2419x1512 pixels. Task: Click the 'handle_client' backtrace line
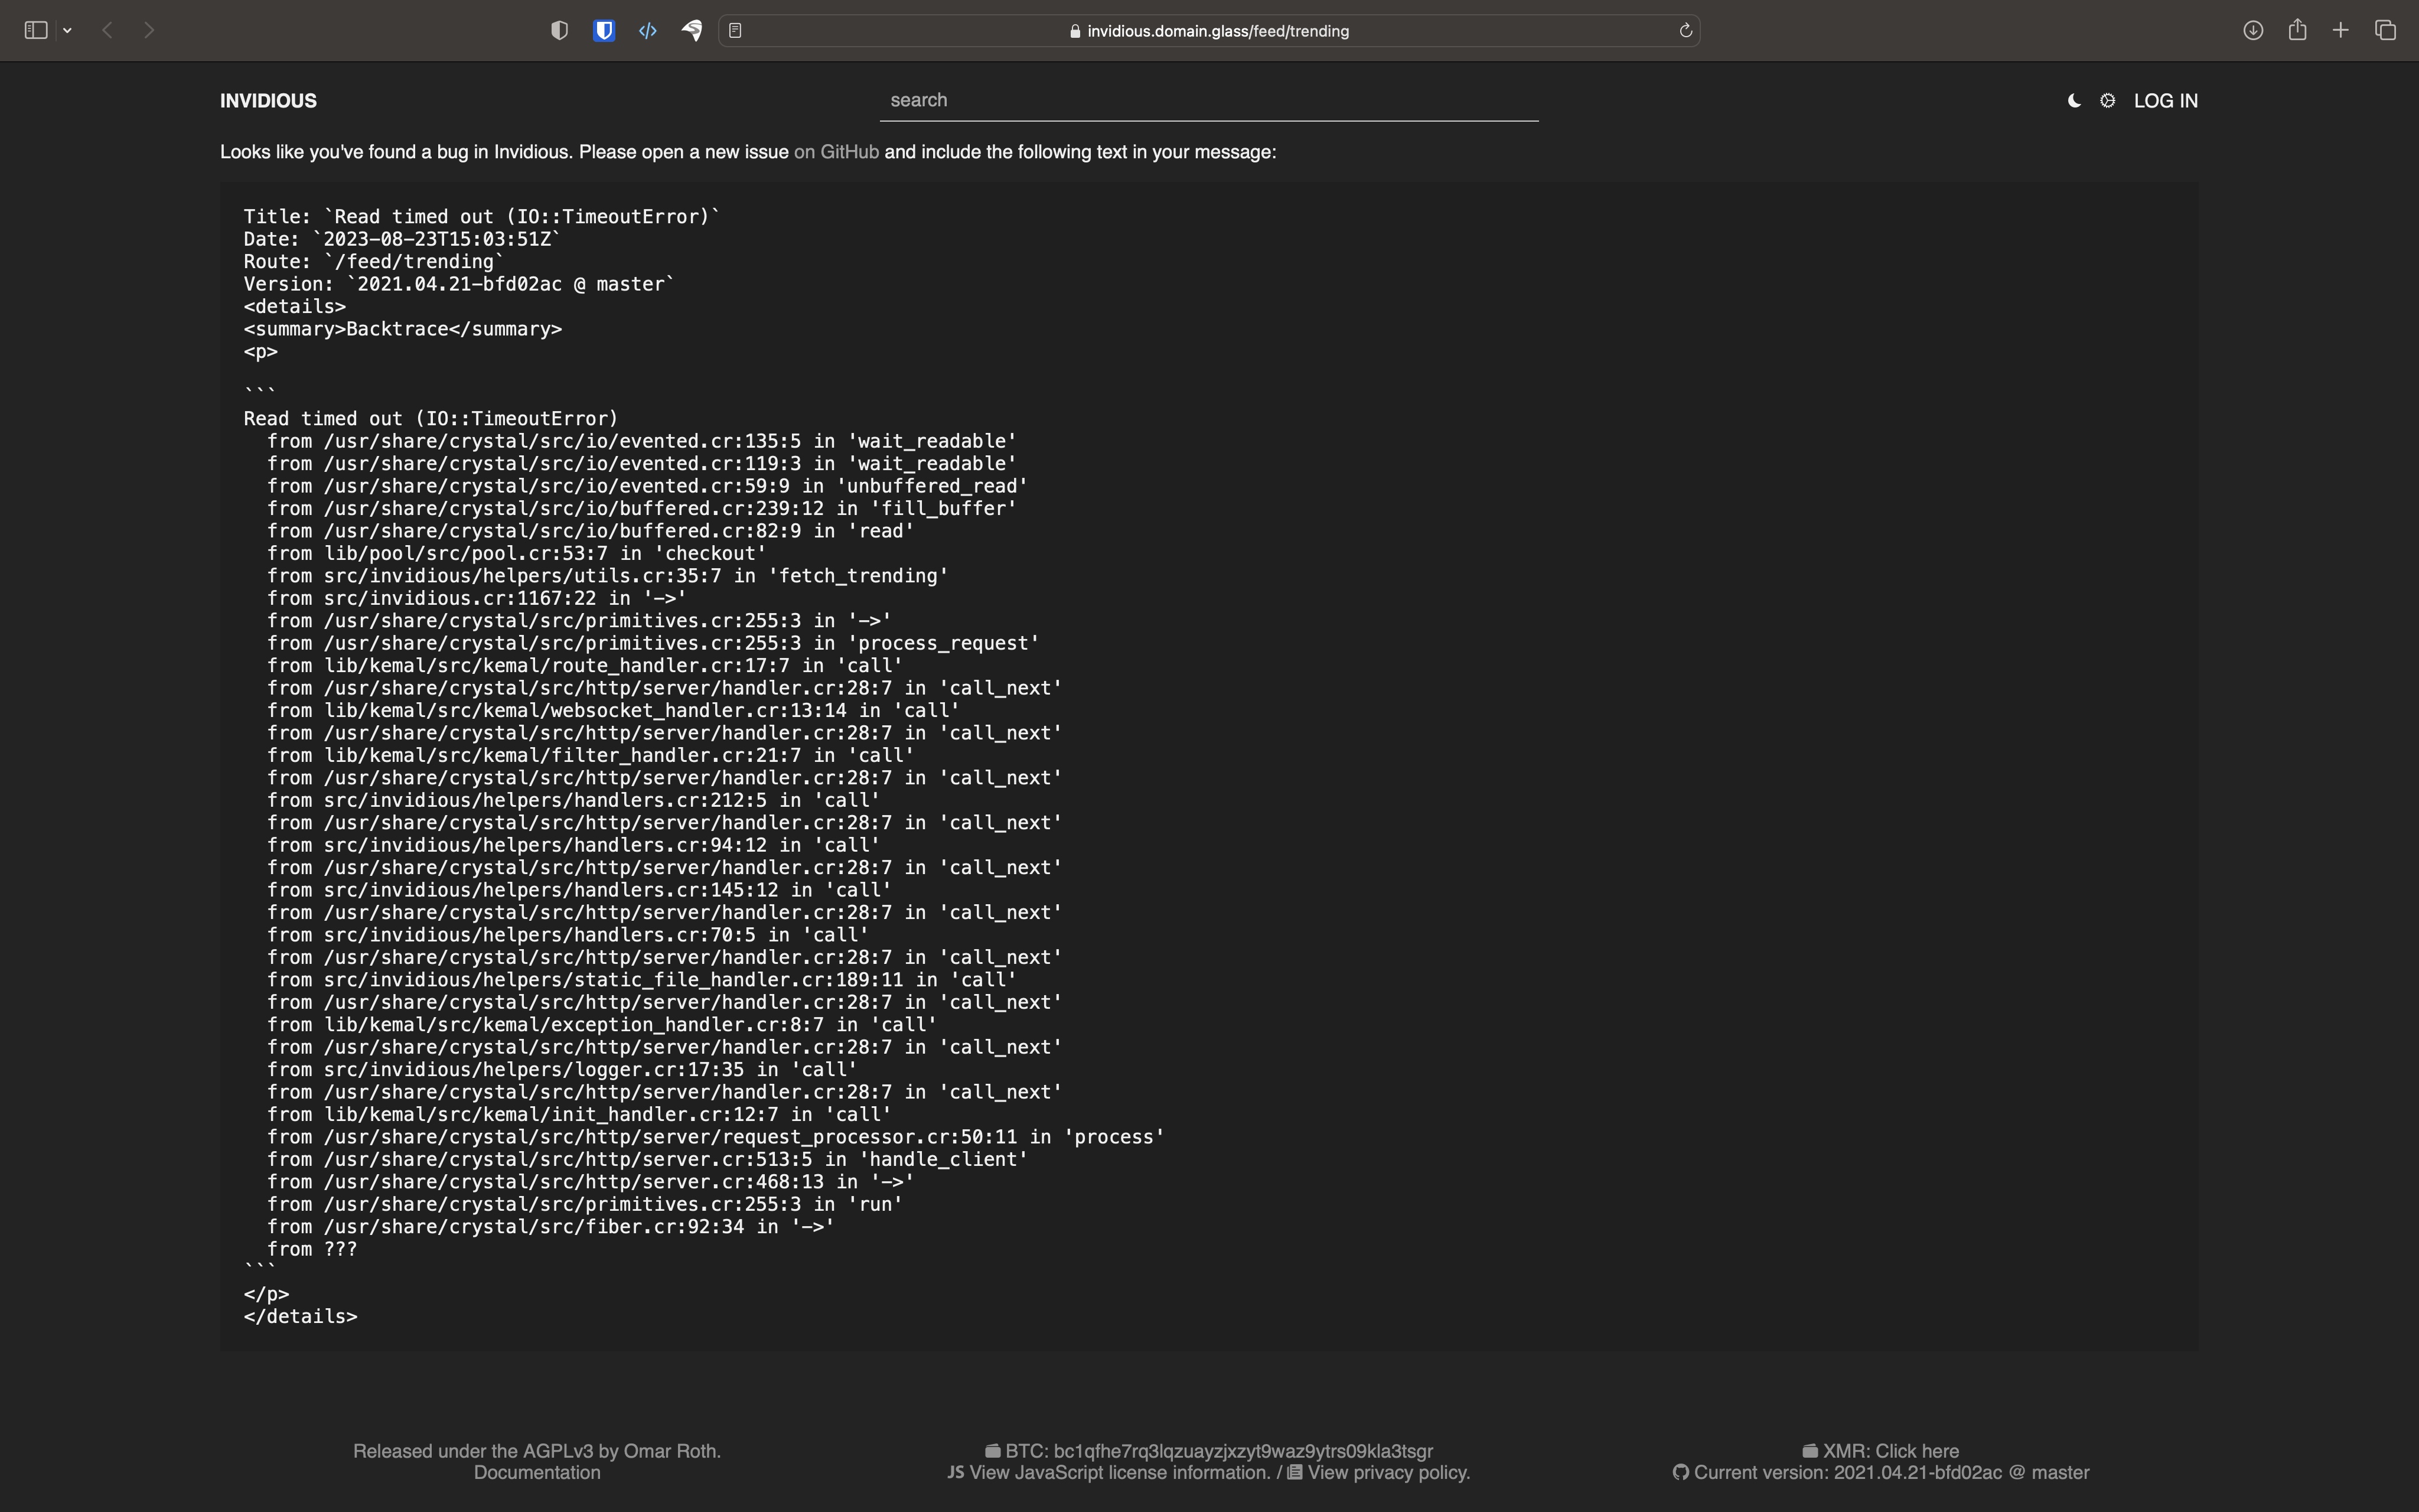click(x=648, y=1160)
